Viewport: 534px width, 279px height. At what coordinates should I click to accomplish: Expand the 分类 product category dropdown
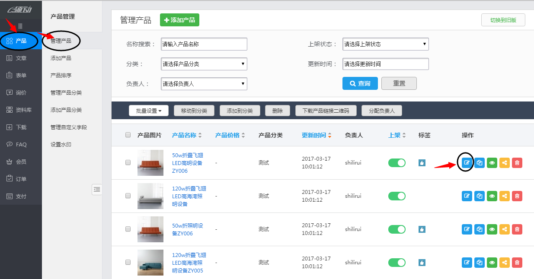[x=204, y=63]
